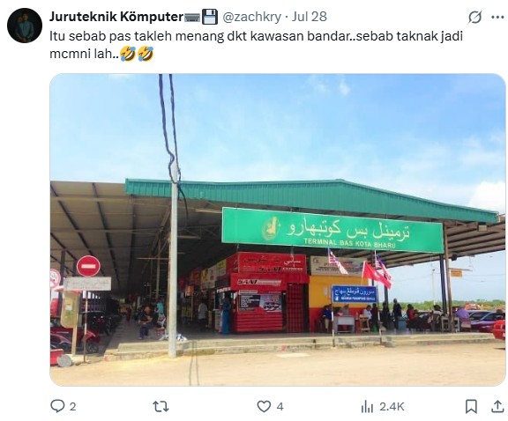Click the keyboard emoji after Kömputer
Image resolution: width=508 pixels, height=421 pixels.
(192, 18)
